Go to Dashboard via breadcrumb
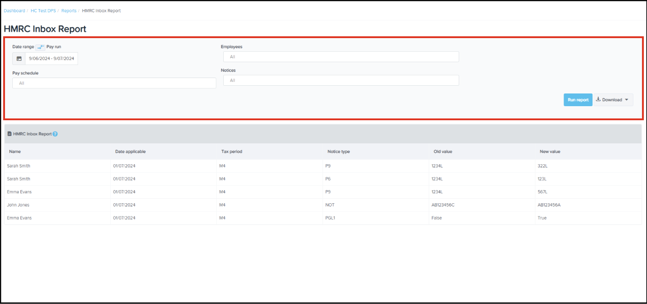Image resolution: width=647 pixels, height=304 pixels. click(x=15, y=10)
